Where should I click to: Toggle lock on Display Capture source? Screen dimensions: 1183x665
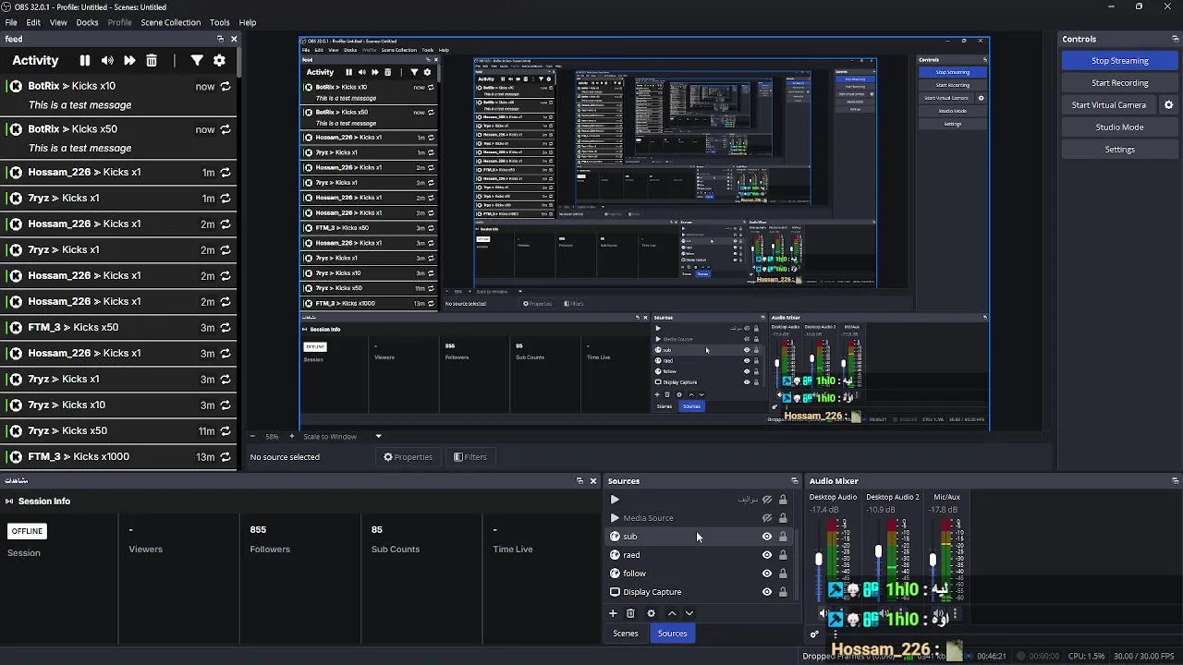(783, 592)
